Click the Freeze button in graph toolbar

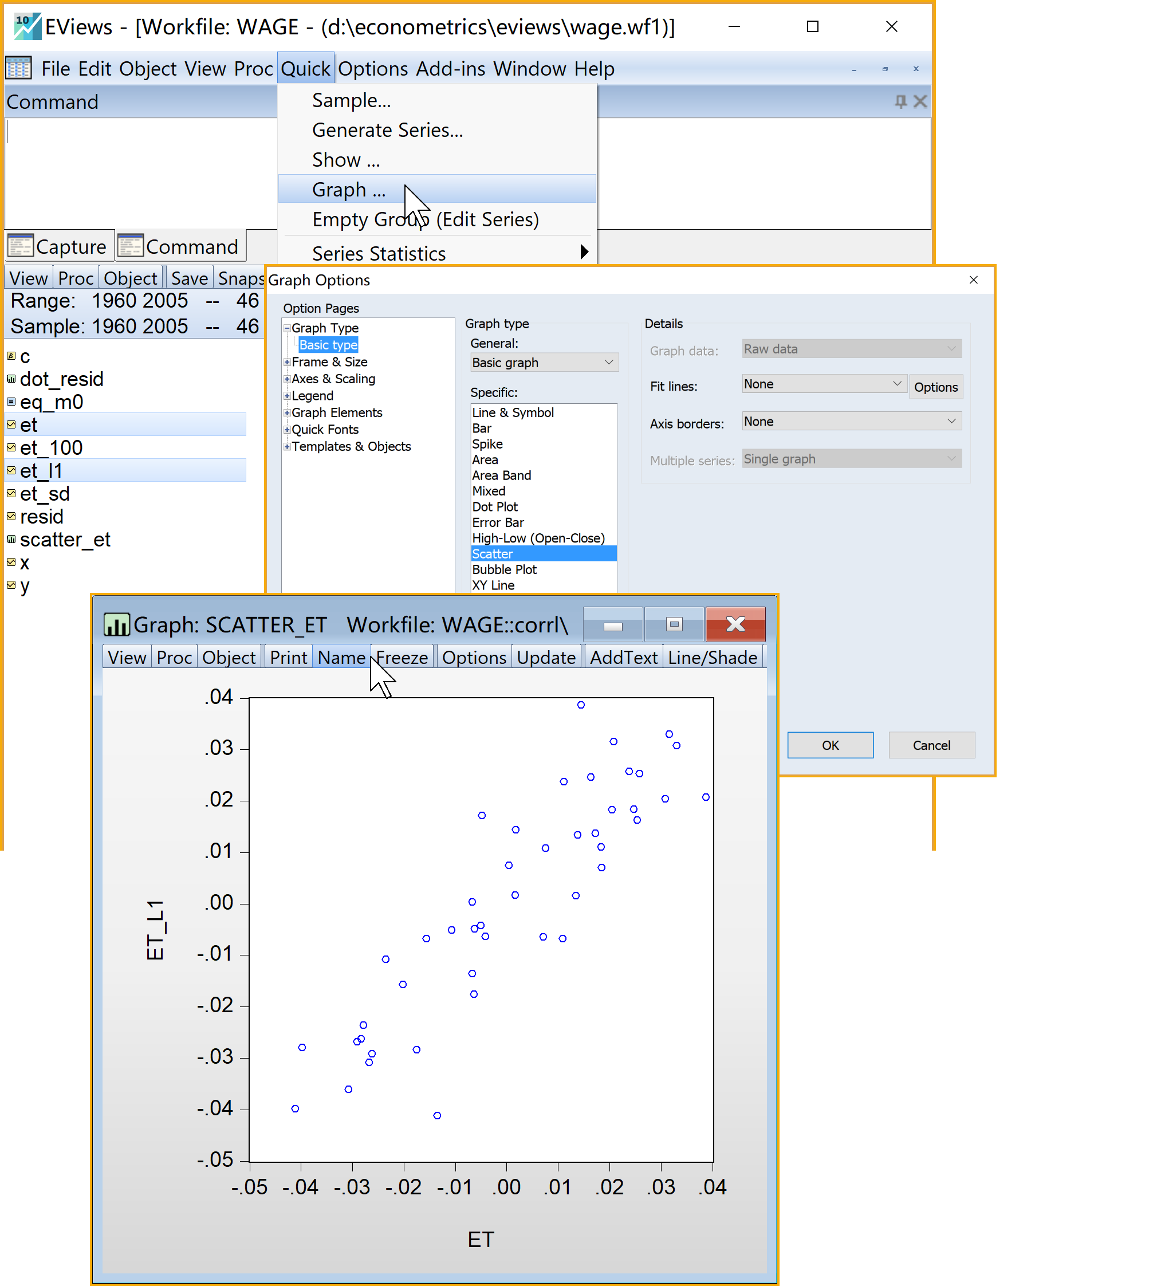(x=402, y=657)
